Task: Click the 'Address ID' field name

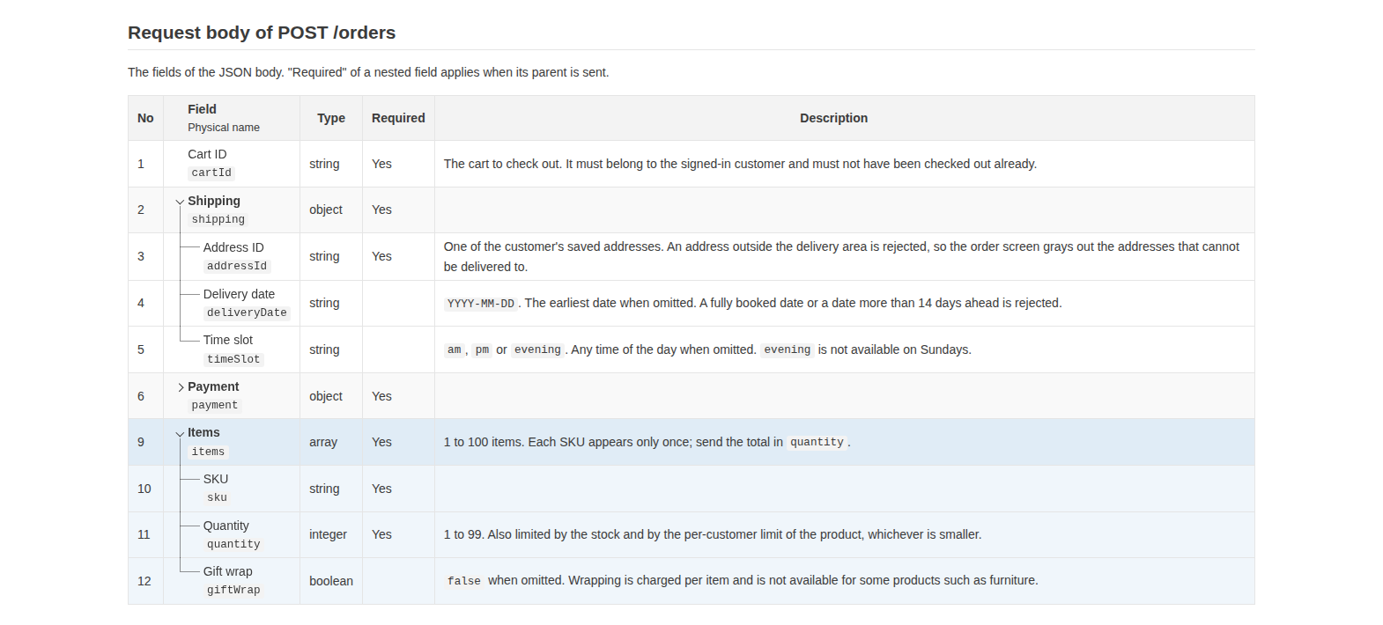Action: point(233,247)
